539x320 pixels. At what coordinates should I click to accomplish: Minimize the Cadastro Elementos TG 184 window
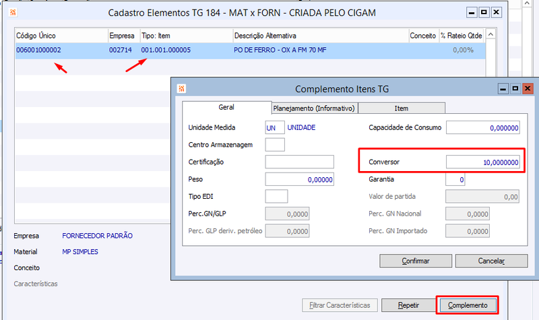coord(472,12)
